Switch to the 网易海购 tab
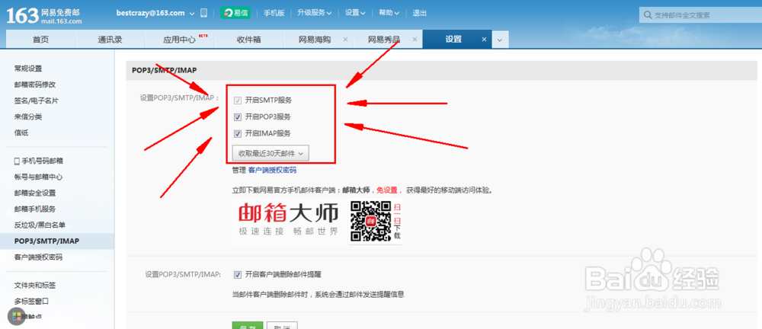Viewport: 762px width, 329px height. click(315, 40)
